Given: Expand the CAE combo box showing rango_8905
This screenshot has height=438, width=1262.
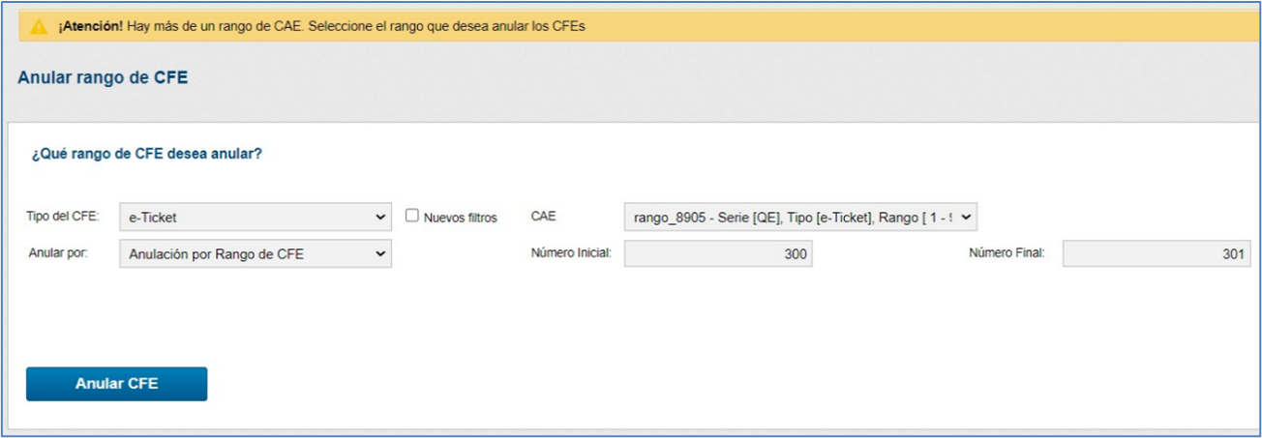Looking at the screenshot, I should 794,218.
